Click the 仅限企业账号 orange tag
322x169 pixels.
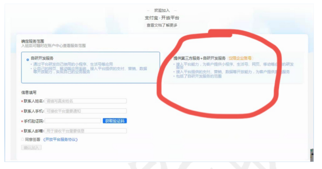point(240,58)
